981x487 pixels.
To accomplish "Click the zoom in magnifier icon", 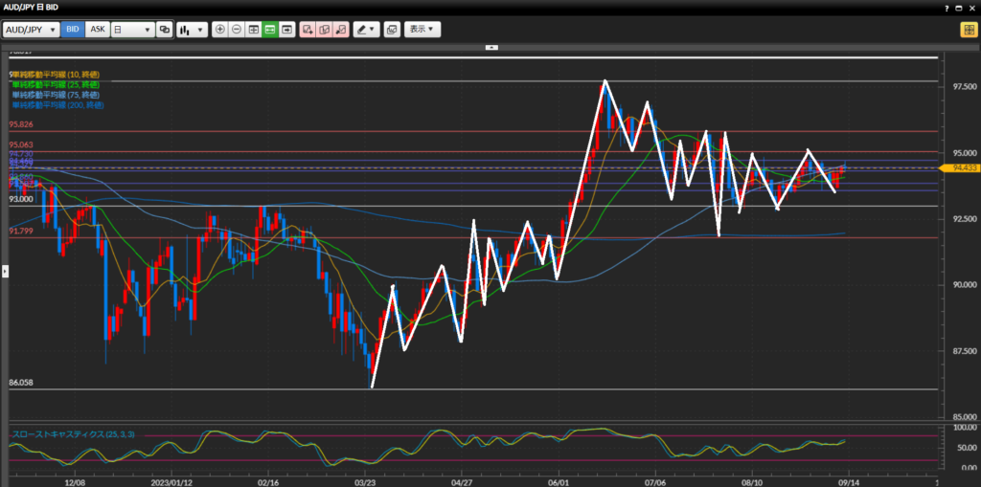I will pyautogui.click(x=220, y=30).
